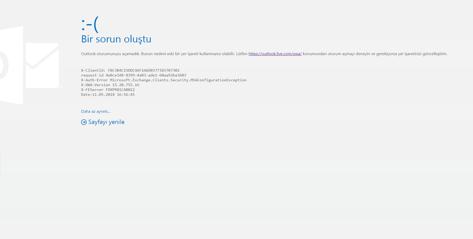Click the 'Bir sorun oluştu' heading
This screenshot has height=239, width=473.
[116, 39]
